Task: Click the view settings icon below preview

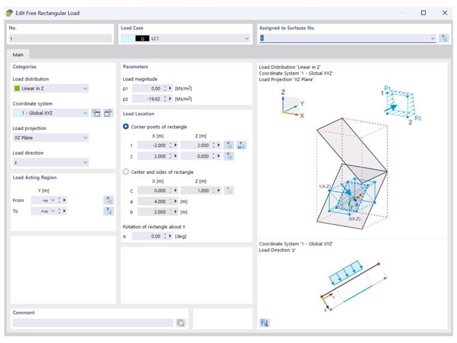Action: click(265, 323)
